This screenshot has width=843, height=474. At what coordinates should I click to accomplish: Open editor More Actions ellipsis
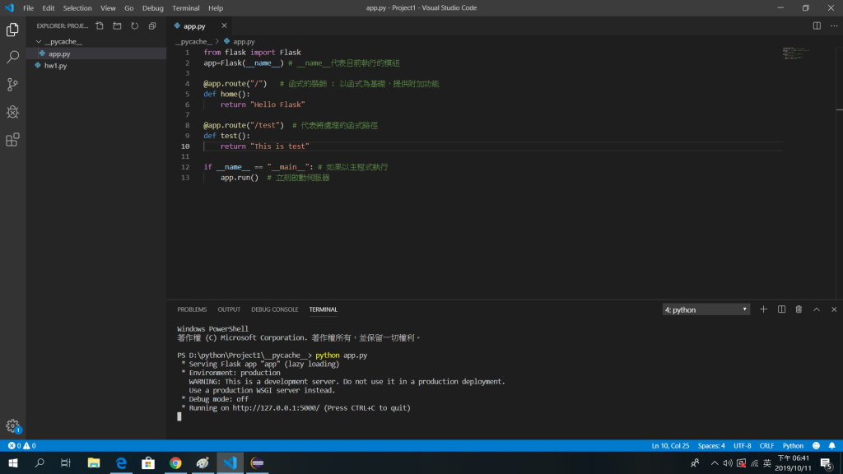(834, 26)
